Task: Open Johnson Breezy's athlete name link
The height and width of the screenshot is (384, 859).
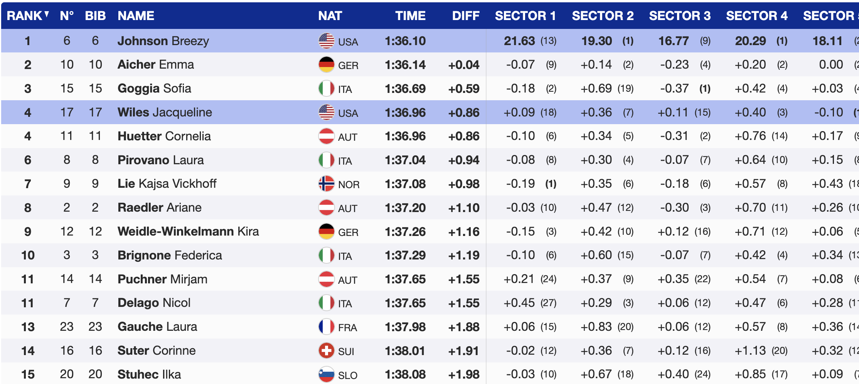Action: pyautogui.click(x=163, y=41)
